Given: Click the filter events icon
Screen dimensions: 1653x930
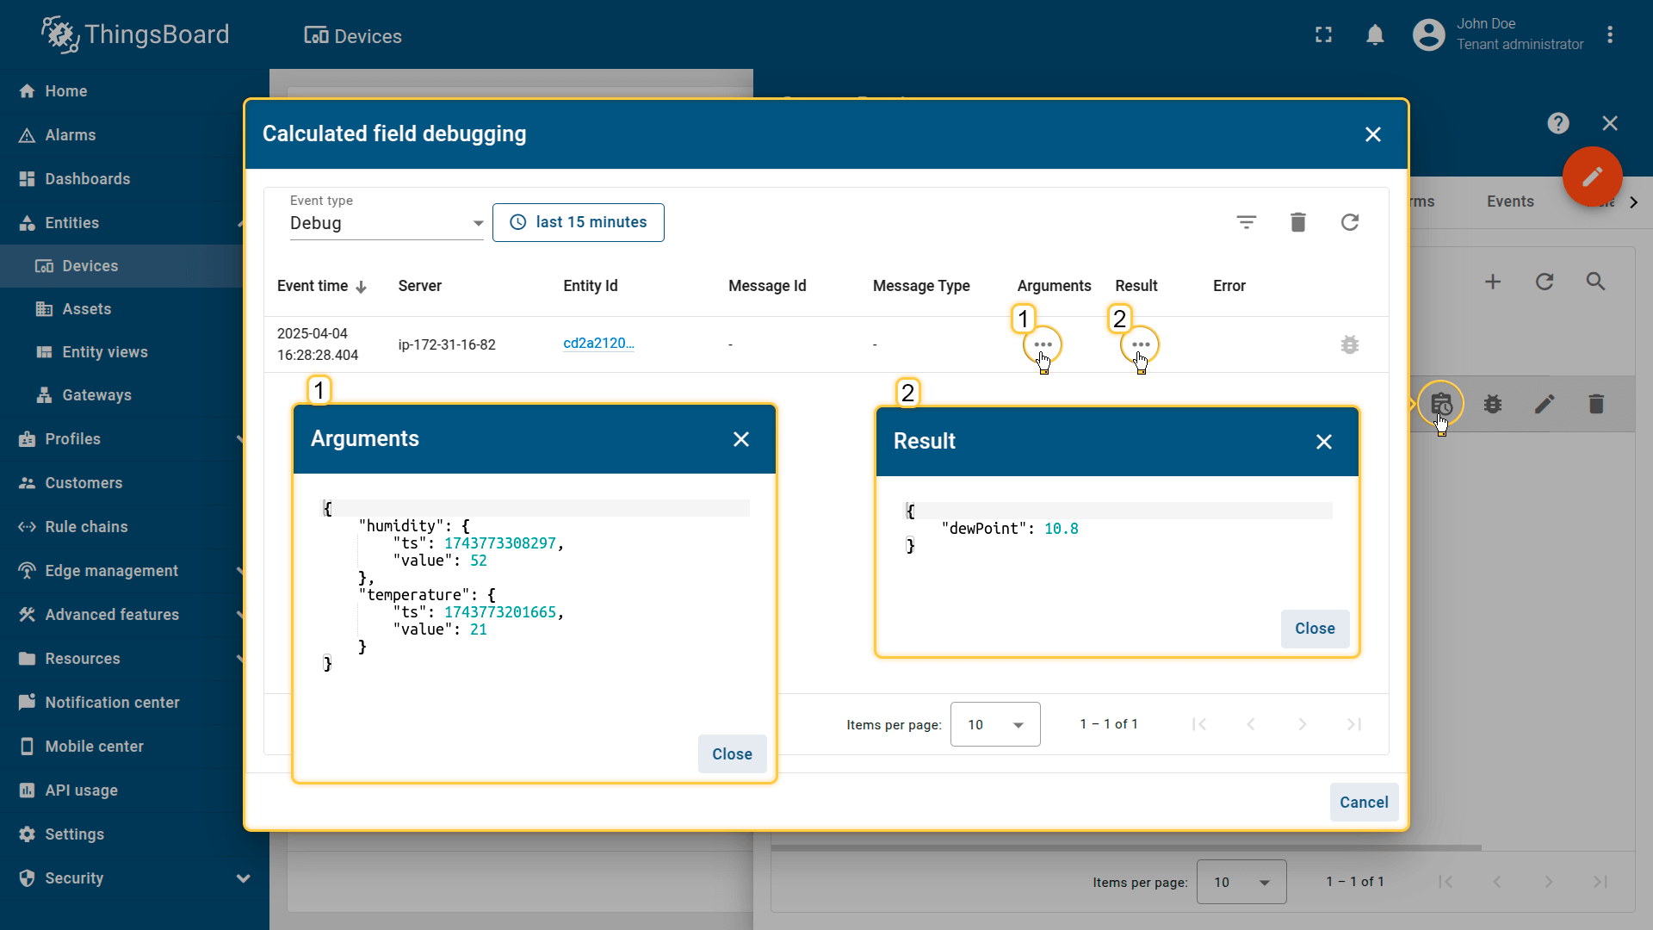Looking at the screenshot, I should (x=1246, y=222).
